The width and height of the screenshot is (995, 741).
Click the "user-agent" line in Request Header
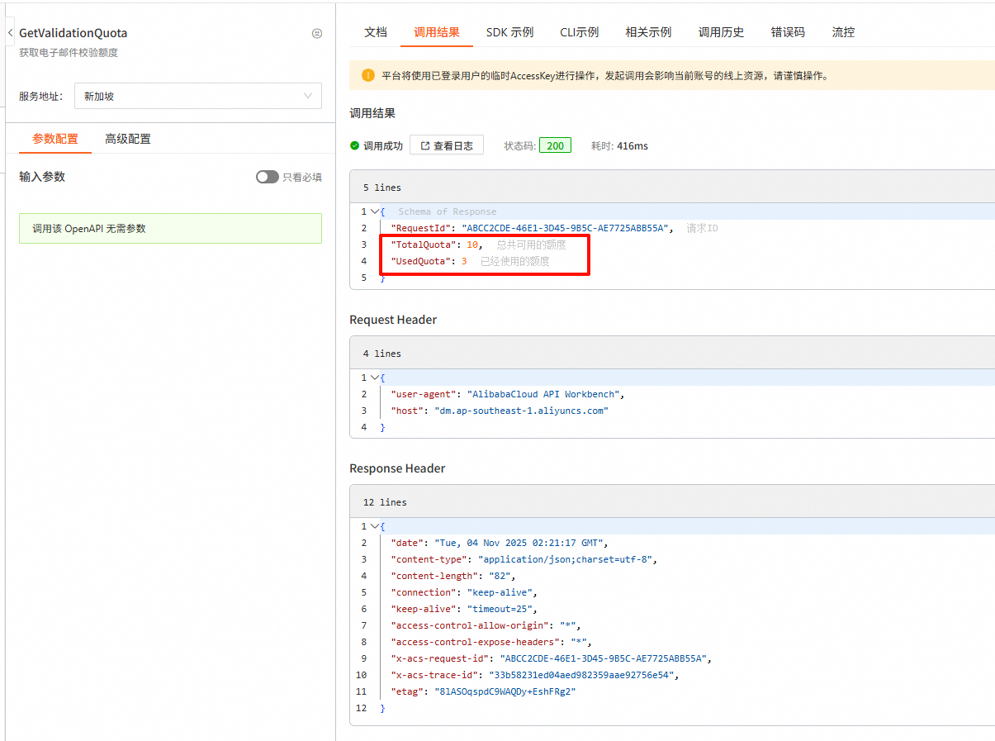[x=508, y=394]
